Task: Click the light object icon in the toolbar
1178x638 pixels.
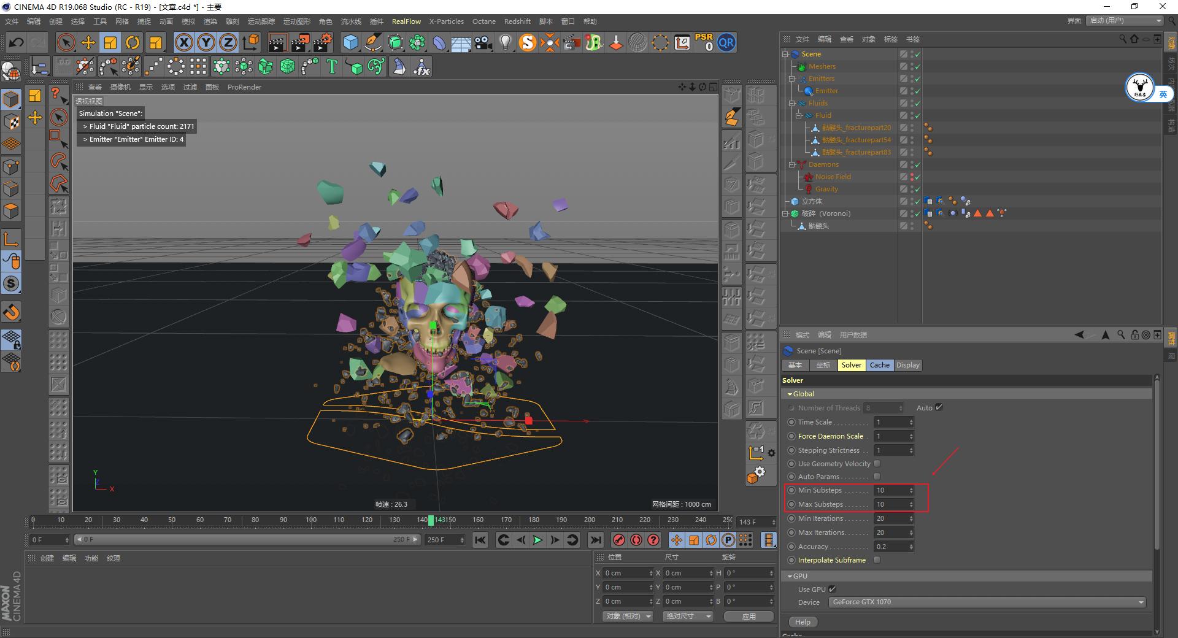Action: coord(505,42)
